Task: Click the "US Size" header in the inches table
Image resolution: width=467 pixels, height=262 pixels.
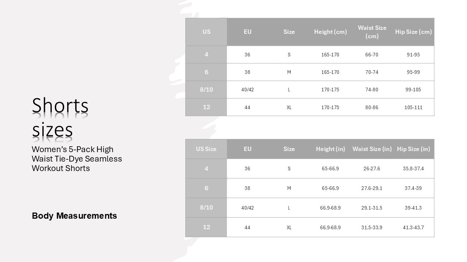Action: 206,149
